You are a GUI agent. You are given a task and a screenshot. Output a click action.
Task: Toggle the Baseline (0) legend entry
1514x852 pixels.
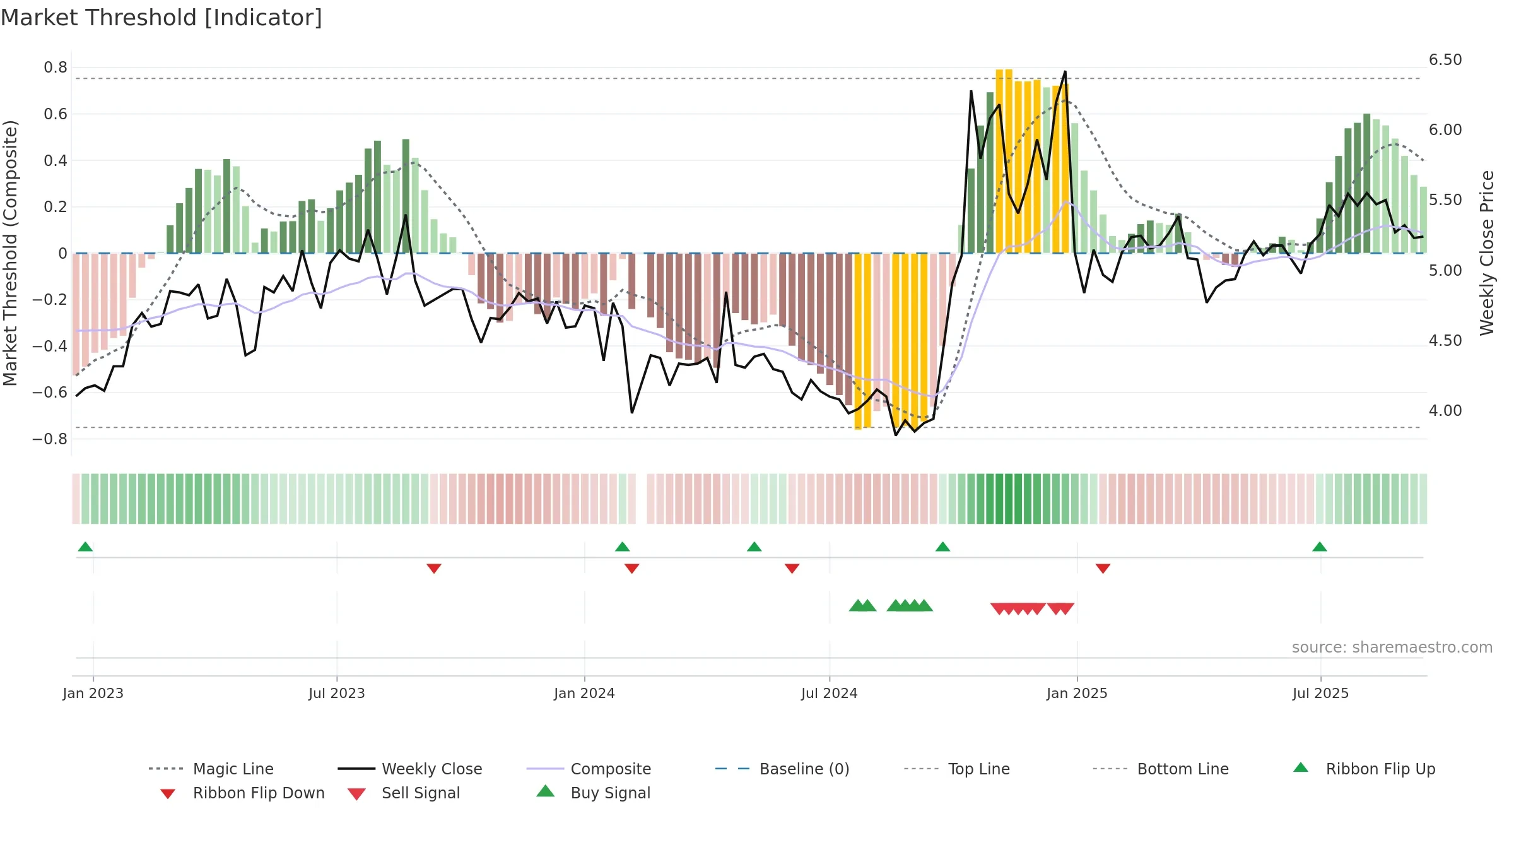tap(782, 769)
